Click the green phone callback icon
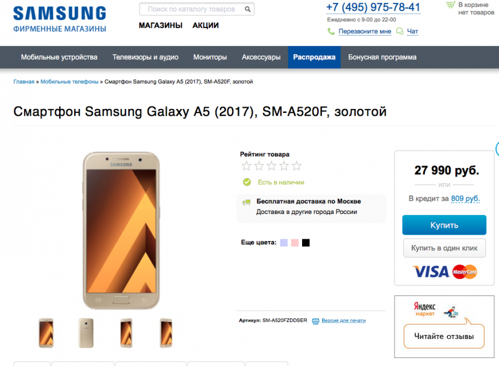 click(331, 31)
